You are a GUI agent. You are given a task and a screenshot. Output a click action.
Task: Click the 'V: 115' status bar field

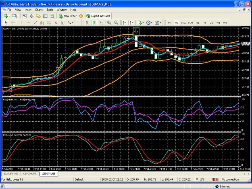200,179
